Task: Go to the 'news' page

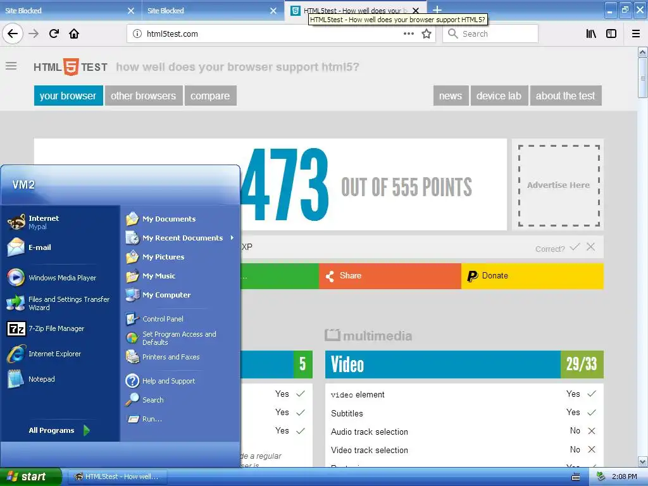Action: [x=451, y=96]
